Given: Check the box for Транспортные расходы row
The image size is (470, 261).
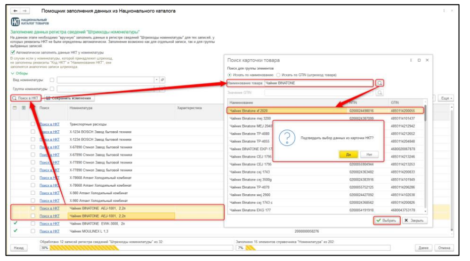Looking at the screenshot, I should [x=33, y=124].
